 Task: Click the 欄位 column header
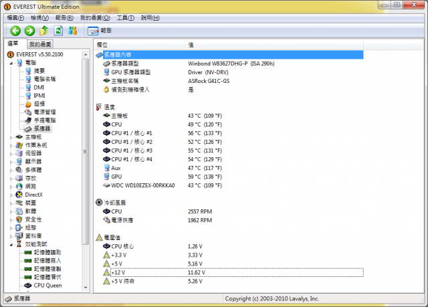coord(140,45)
